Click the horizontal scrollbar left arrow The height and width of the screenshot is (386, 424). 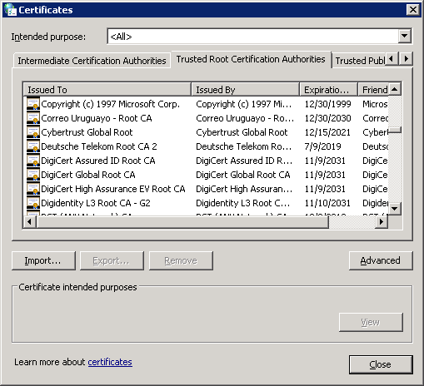coord(30,222)
